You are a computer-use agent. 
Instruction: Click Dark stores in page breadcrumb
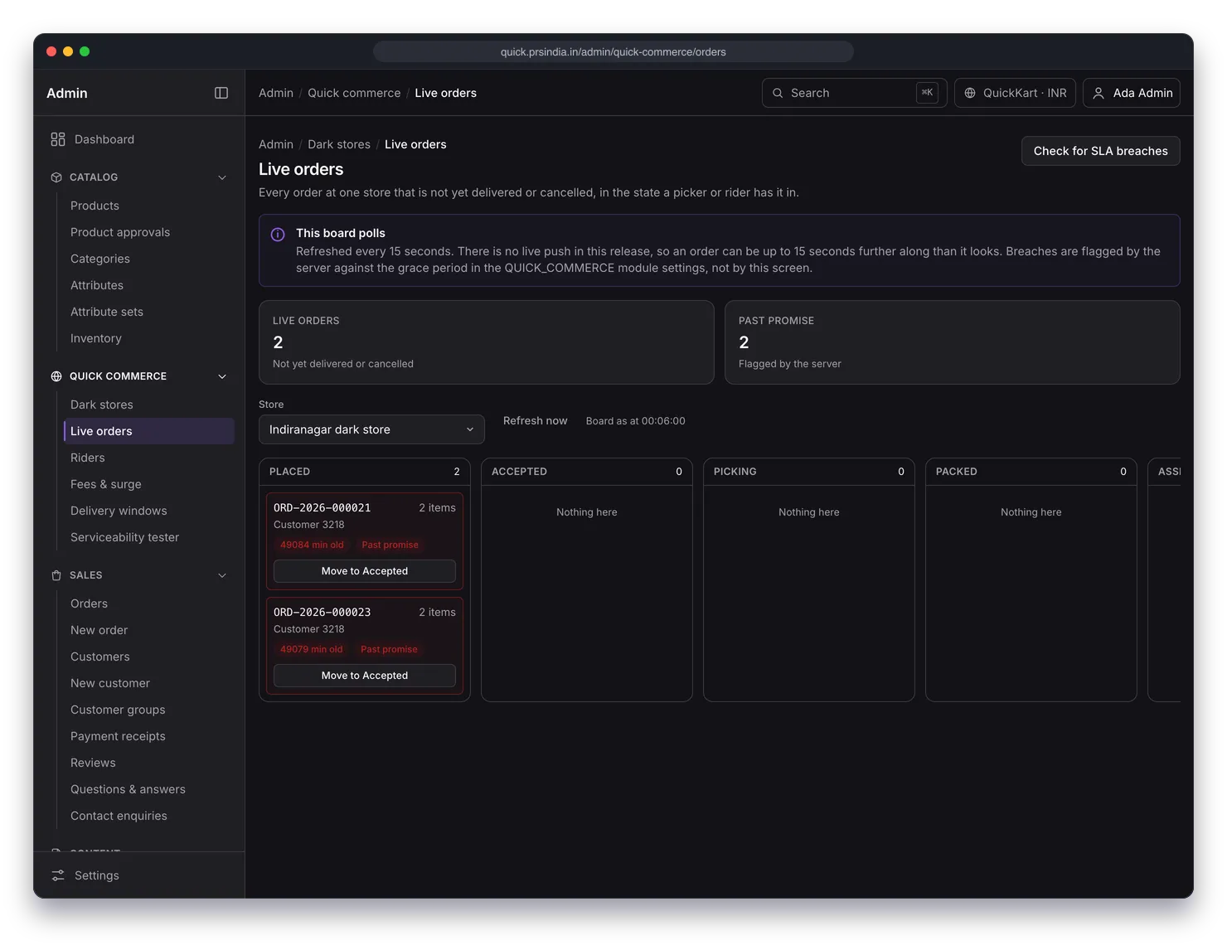(339, 144)
